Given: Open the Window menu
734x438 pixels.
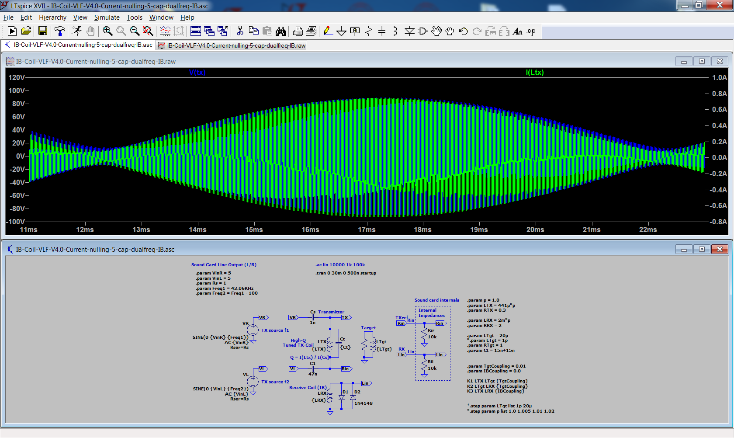Looking at the screenshot, I should tap(161, 17).
